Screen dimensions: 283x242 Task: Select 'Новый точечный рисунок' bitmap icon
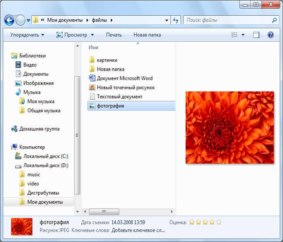click(92, 87)
